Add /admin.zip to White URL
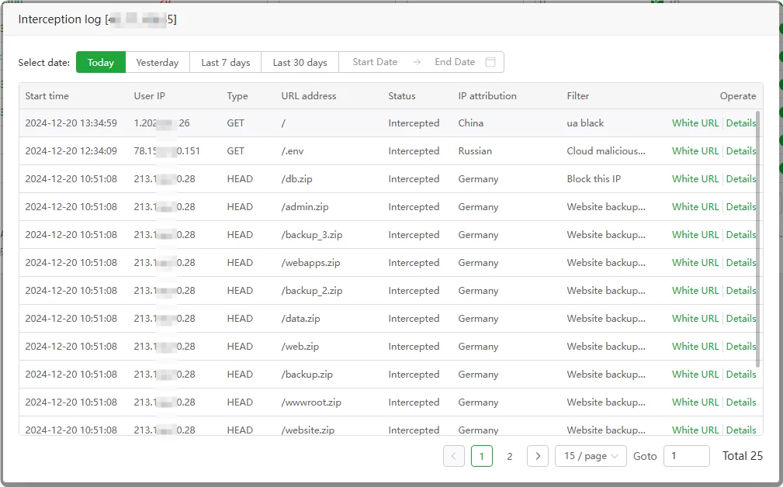Screen dimensions: 783x487 (x=695, y=207)
